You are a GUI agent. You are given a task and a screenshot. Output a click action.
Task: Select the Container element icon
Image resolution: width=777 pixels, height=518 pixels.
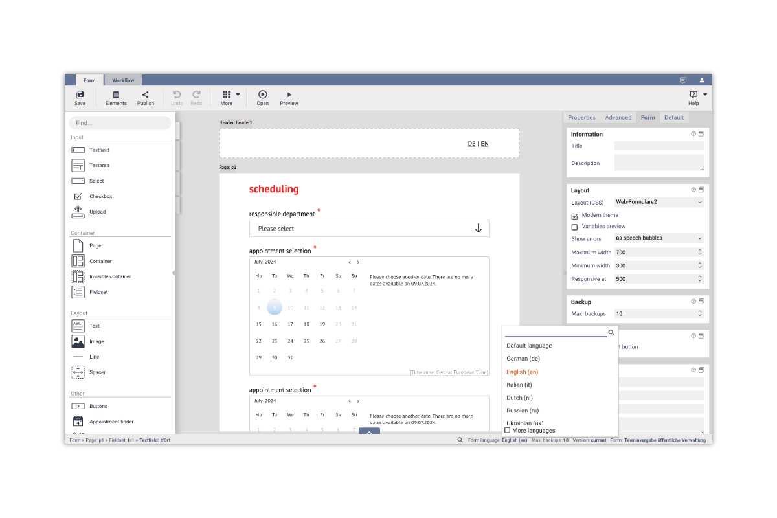(78, 261)
